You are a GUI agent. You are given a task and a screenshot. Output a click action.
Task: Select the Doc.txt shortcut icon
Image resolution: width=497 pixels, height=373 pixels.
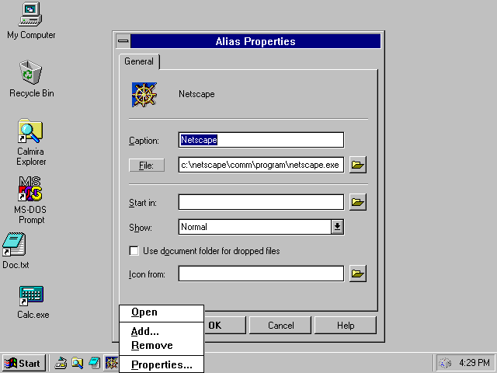pyautogui.click(x=14, y=244)
